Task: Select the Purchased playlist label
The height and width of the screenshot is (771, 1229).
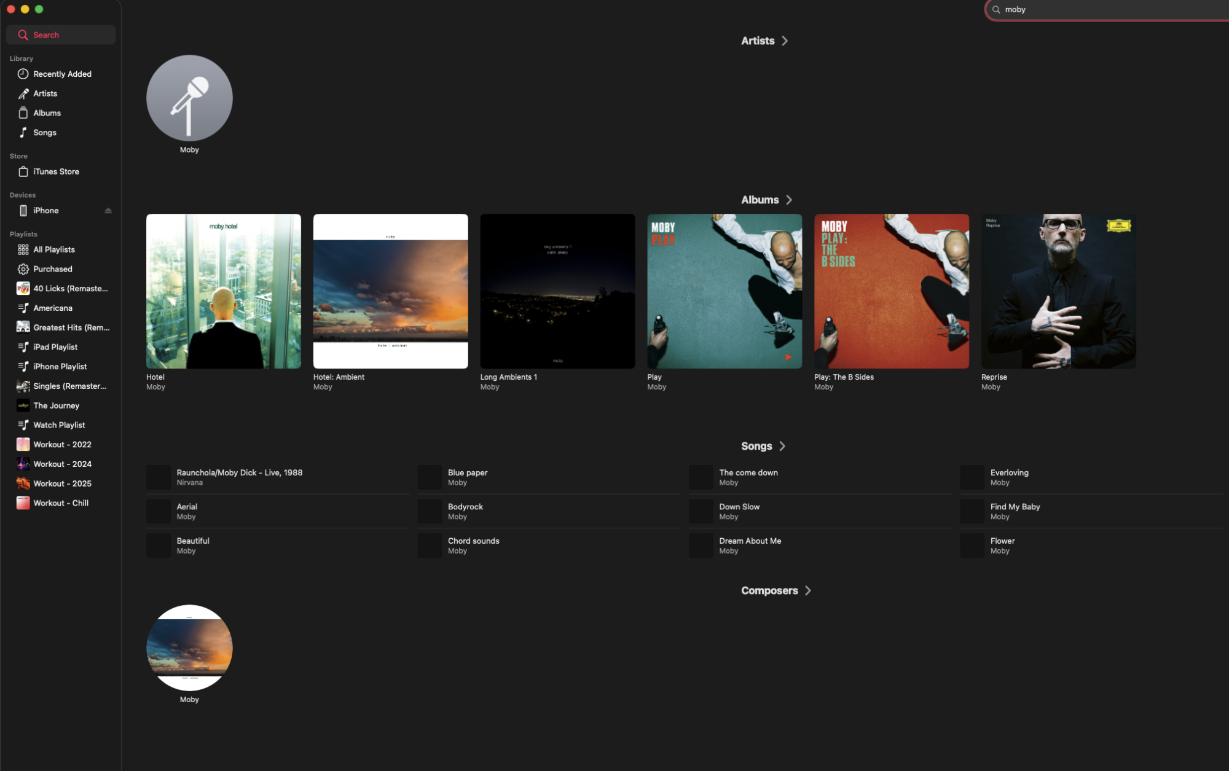Action: point(53,269)
